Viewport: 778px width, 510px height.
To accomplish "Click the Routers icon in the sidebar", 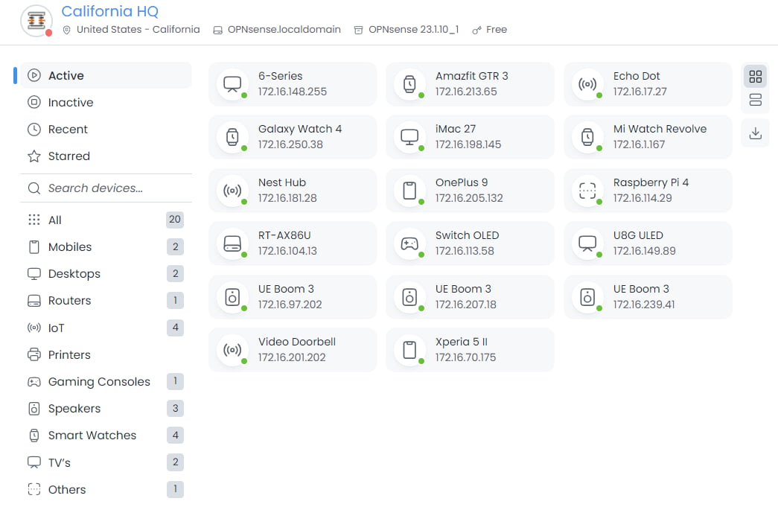I will pyautogui.click(x=34, y=300).
